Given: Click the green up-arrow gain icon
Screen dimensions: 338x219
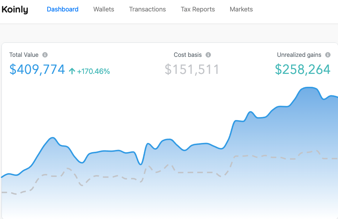Looking at the screenshot, I should pyautogui.click(x=72, y=71).
